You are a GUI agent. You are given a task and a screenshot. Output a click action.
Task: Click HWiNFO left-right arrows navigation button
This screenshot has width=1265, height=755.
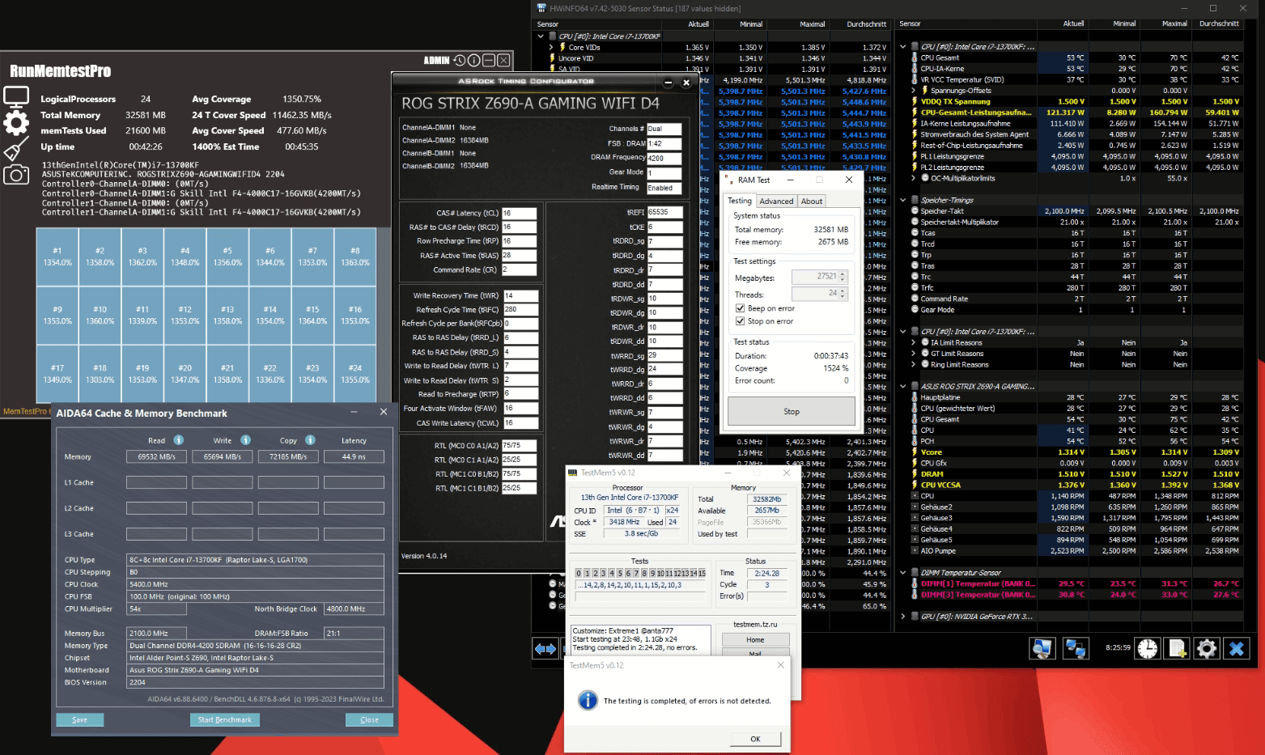coord(545,648)
